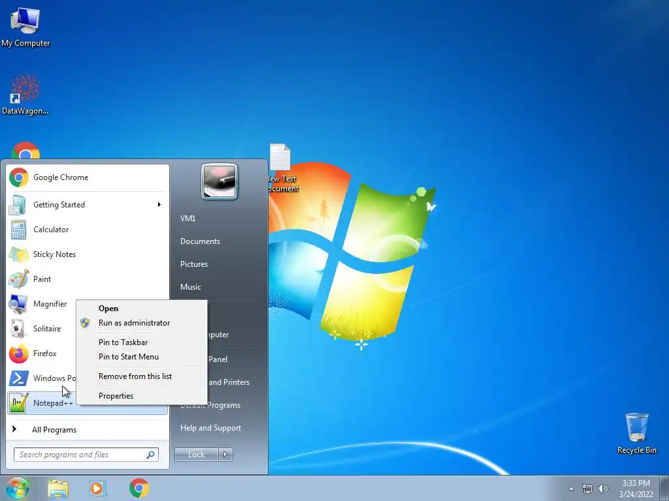Open Getting Started in Start menu
The height and width of the screenshot is (501, 669).
coord(88,205)
